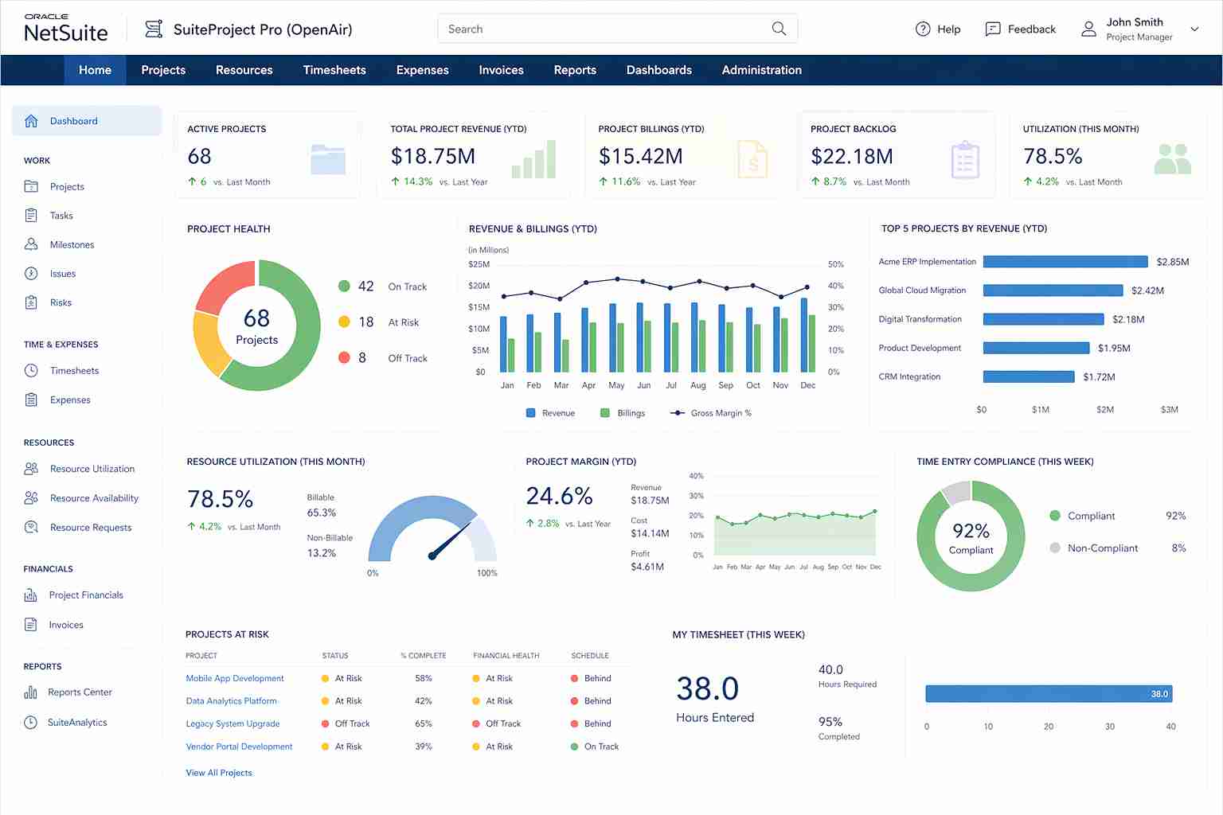Click the Dashboard home icon in sidebar
The image size is (1223, 815).
point(31,121)
